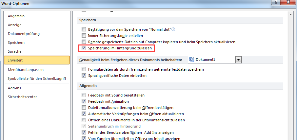Open the Anzeige options category
Viewport: 297px width, 140px height.
click(x=14, y=25)
